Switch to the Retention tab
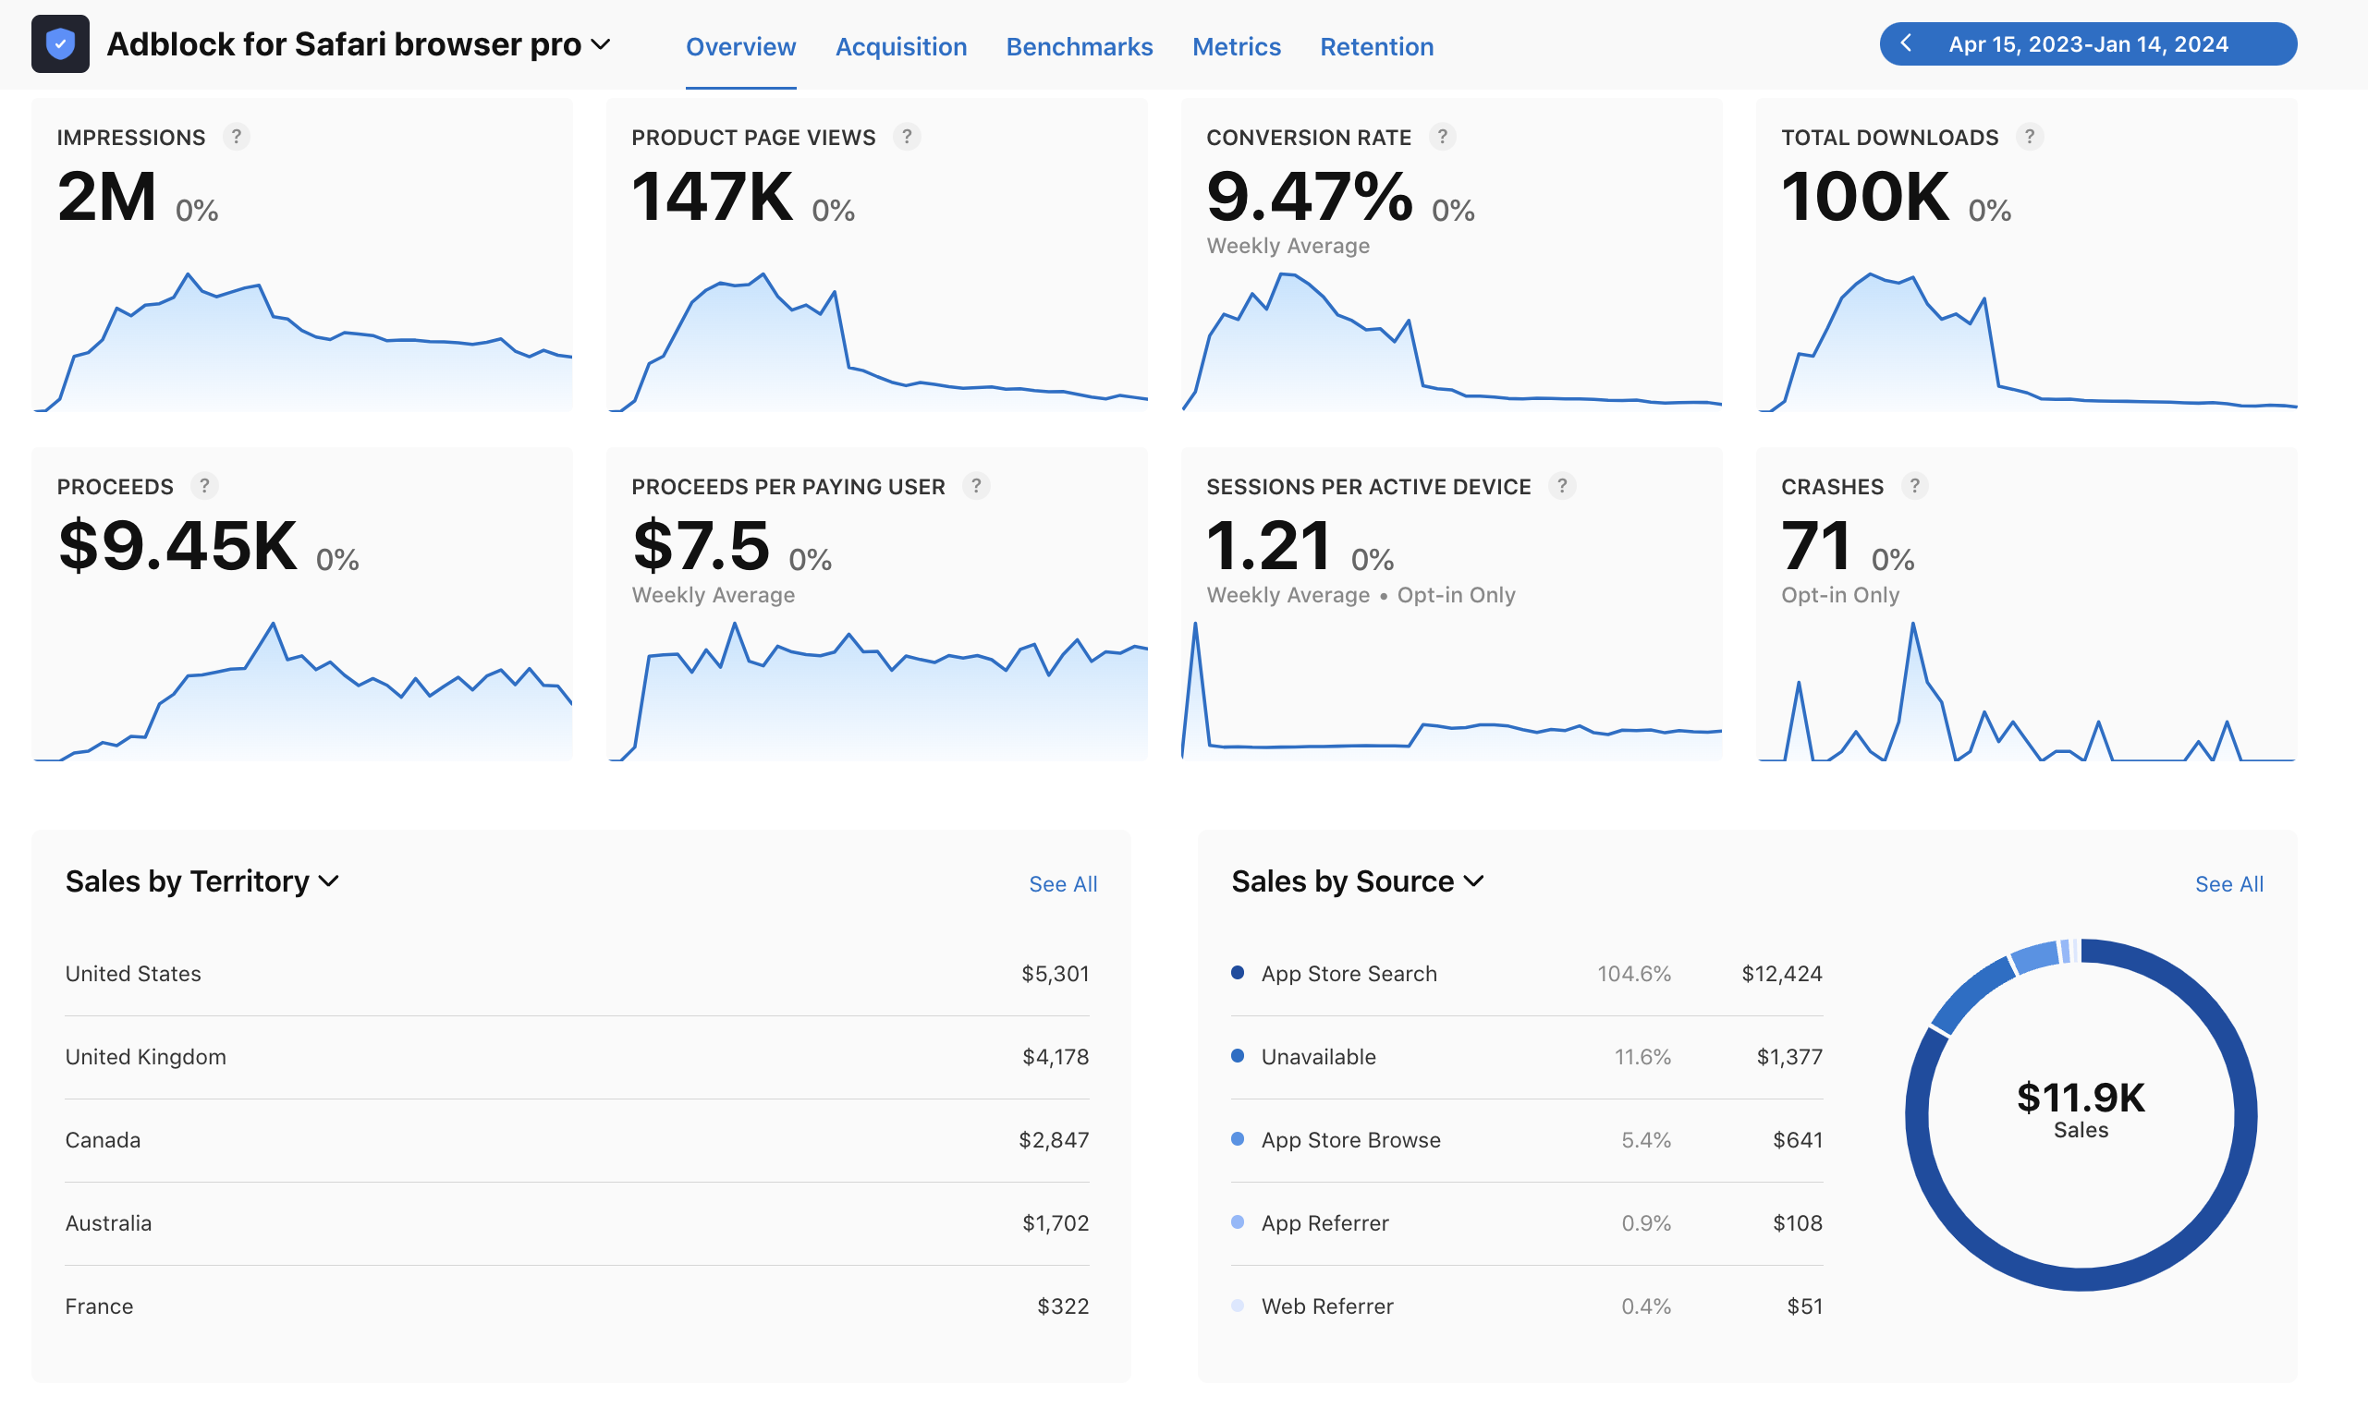 click(x=1376, y=46)
